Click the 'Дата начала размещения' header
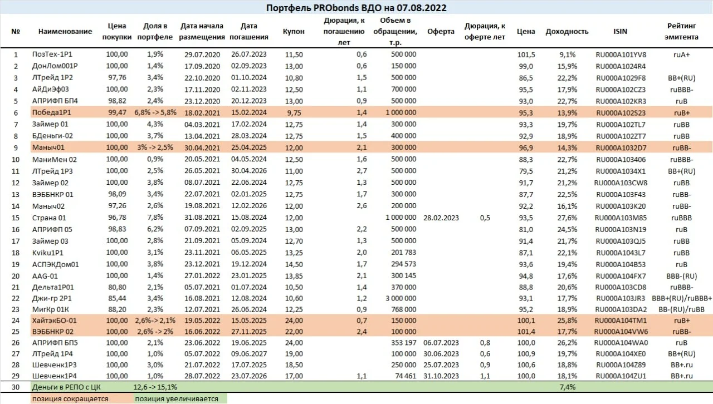713x404 pixels. (x=202, y=32)
